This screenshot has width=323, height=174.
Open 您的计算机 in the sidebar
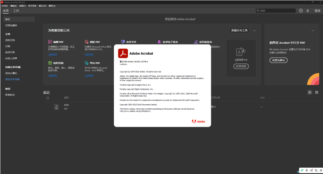tap(11, 73)
